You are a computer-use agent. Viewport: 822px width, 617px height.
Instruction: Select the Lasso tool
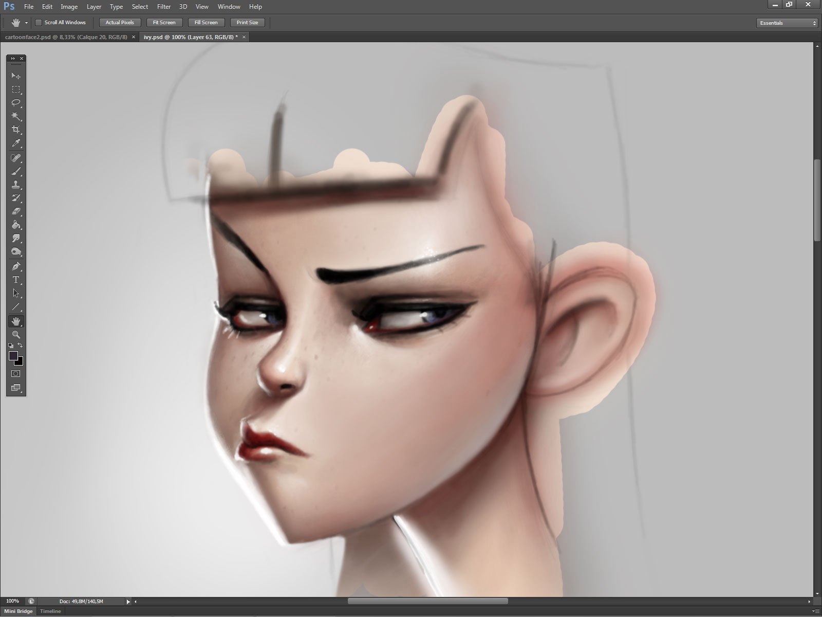(15, 103)
